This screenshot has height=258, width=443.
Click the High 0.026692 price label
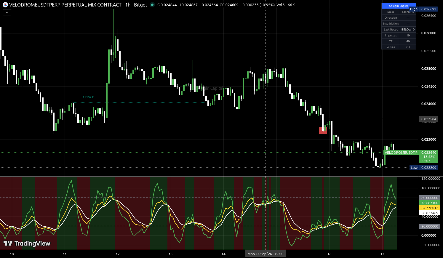pyautogui.click(x=423, y=9)
